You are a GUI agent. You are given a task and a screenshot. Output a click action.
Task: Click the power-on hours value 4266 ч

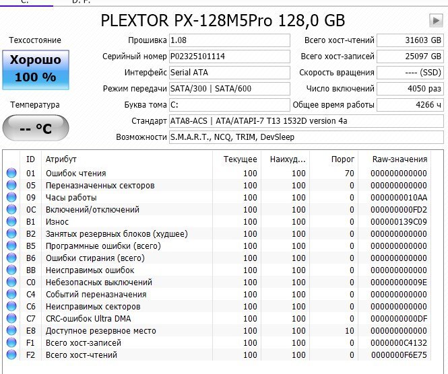pos(410,105)
